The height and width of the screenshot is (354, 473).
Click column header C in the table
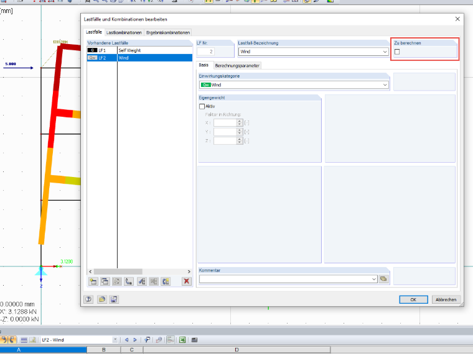pos(132,350)
